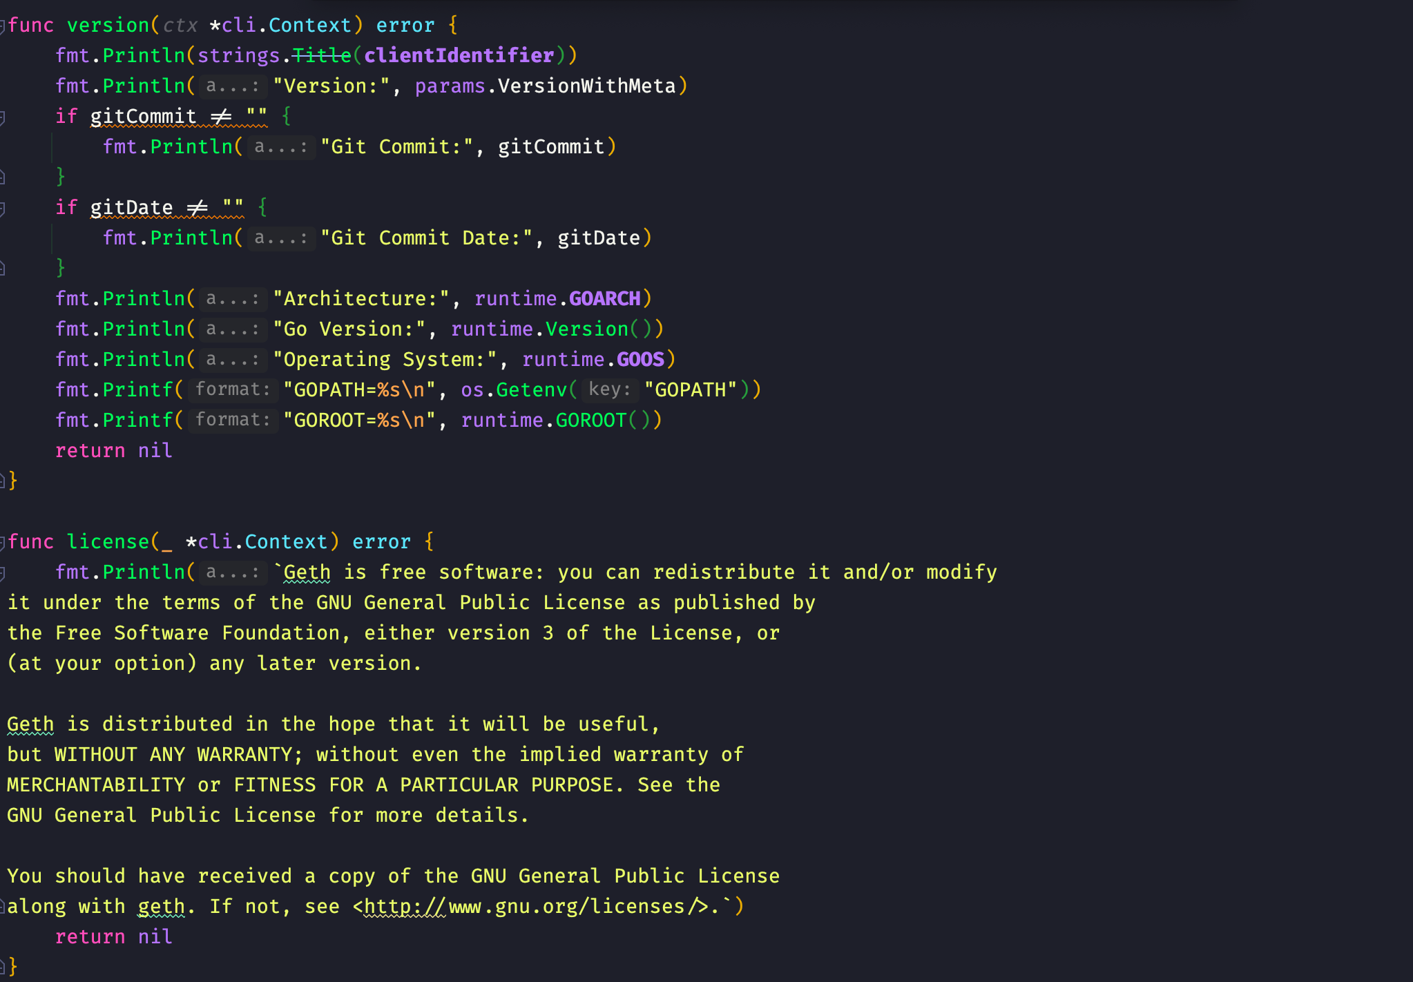Click gitCommit in the if condition
Screen dimensions: 1413x982
pyautogui.click(x=143, y=117)
